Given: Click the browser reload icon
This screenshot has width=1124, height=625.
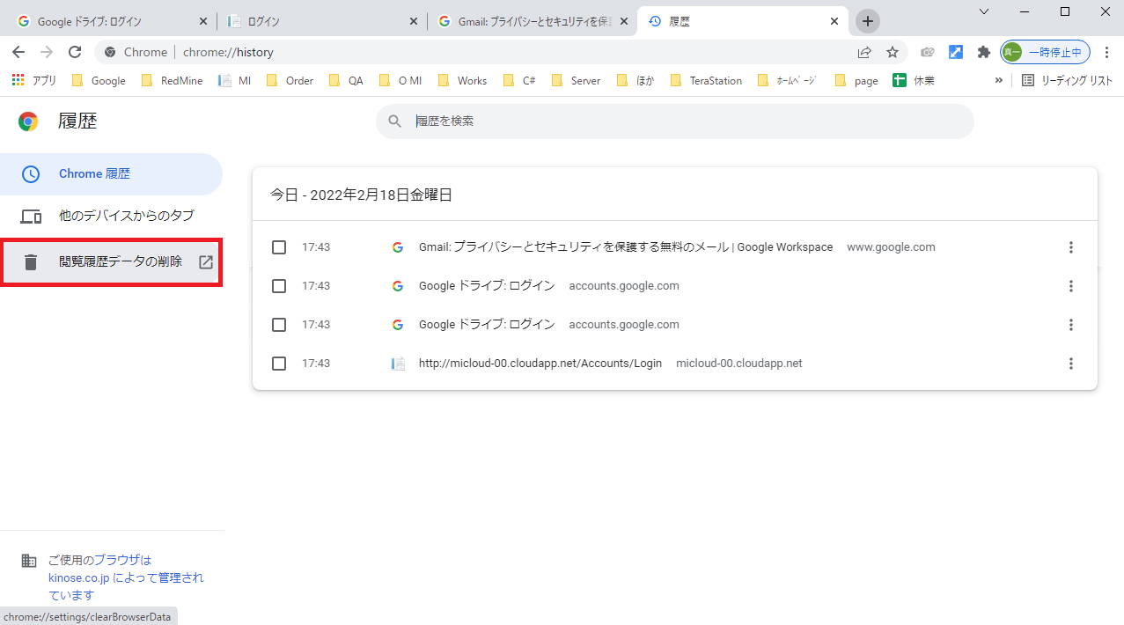Looking at the screenshot, I should click(x=75, y=52).
